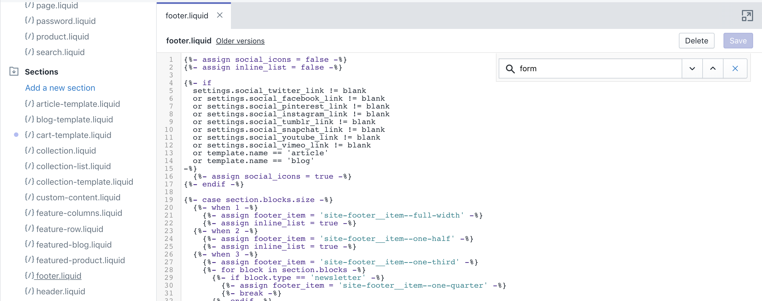The width and height of the screenshot is (762, 301).
Task: Open featured-product.liquid file
Action: pyautogui.click(x=80, y=260)
